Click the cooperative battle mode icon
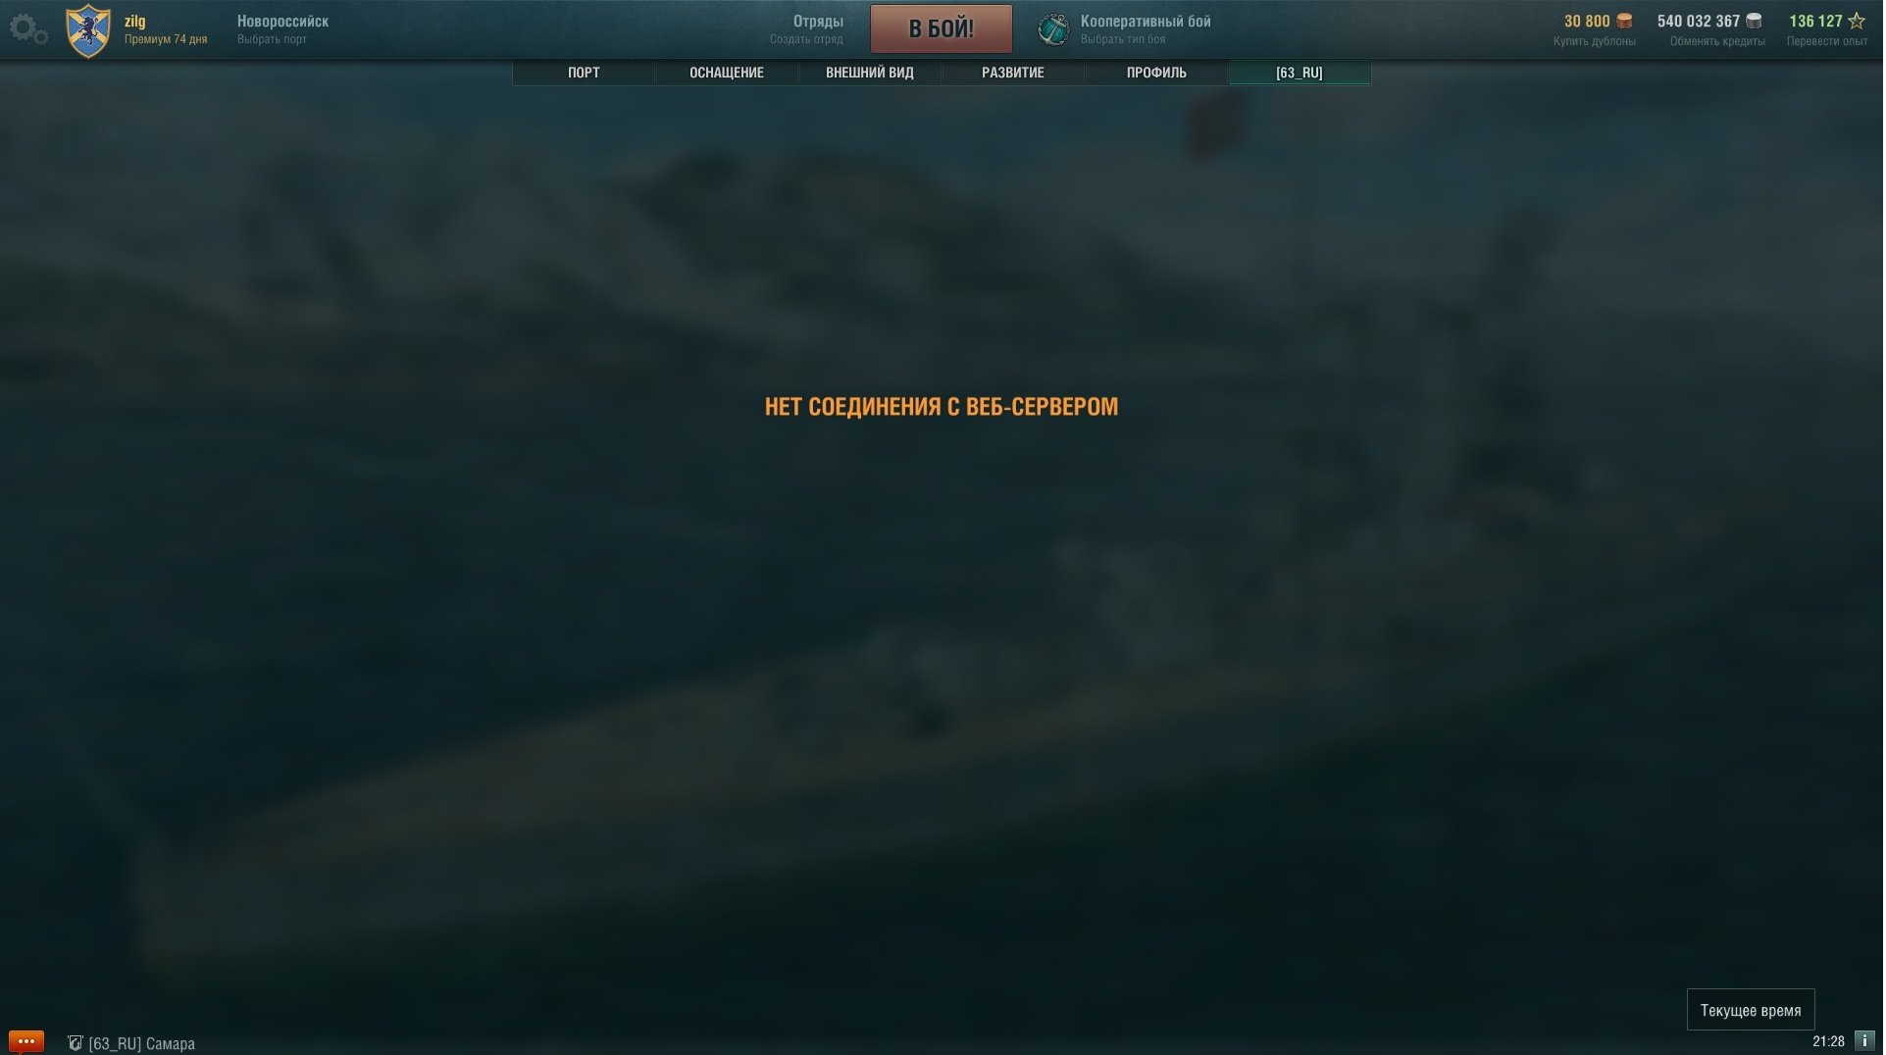 pyautogui.click(x=1054, y=29)
